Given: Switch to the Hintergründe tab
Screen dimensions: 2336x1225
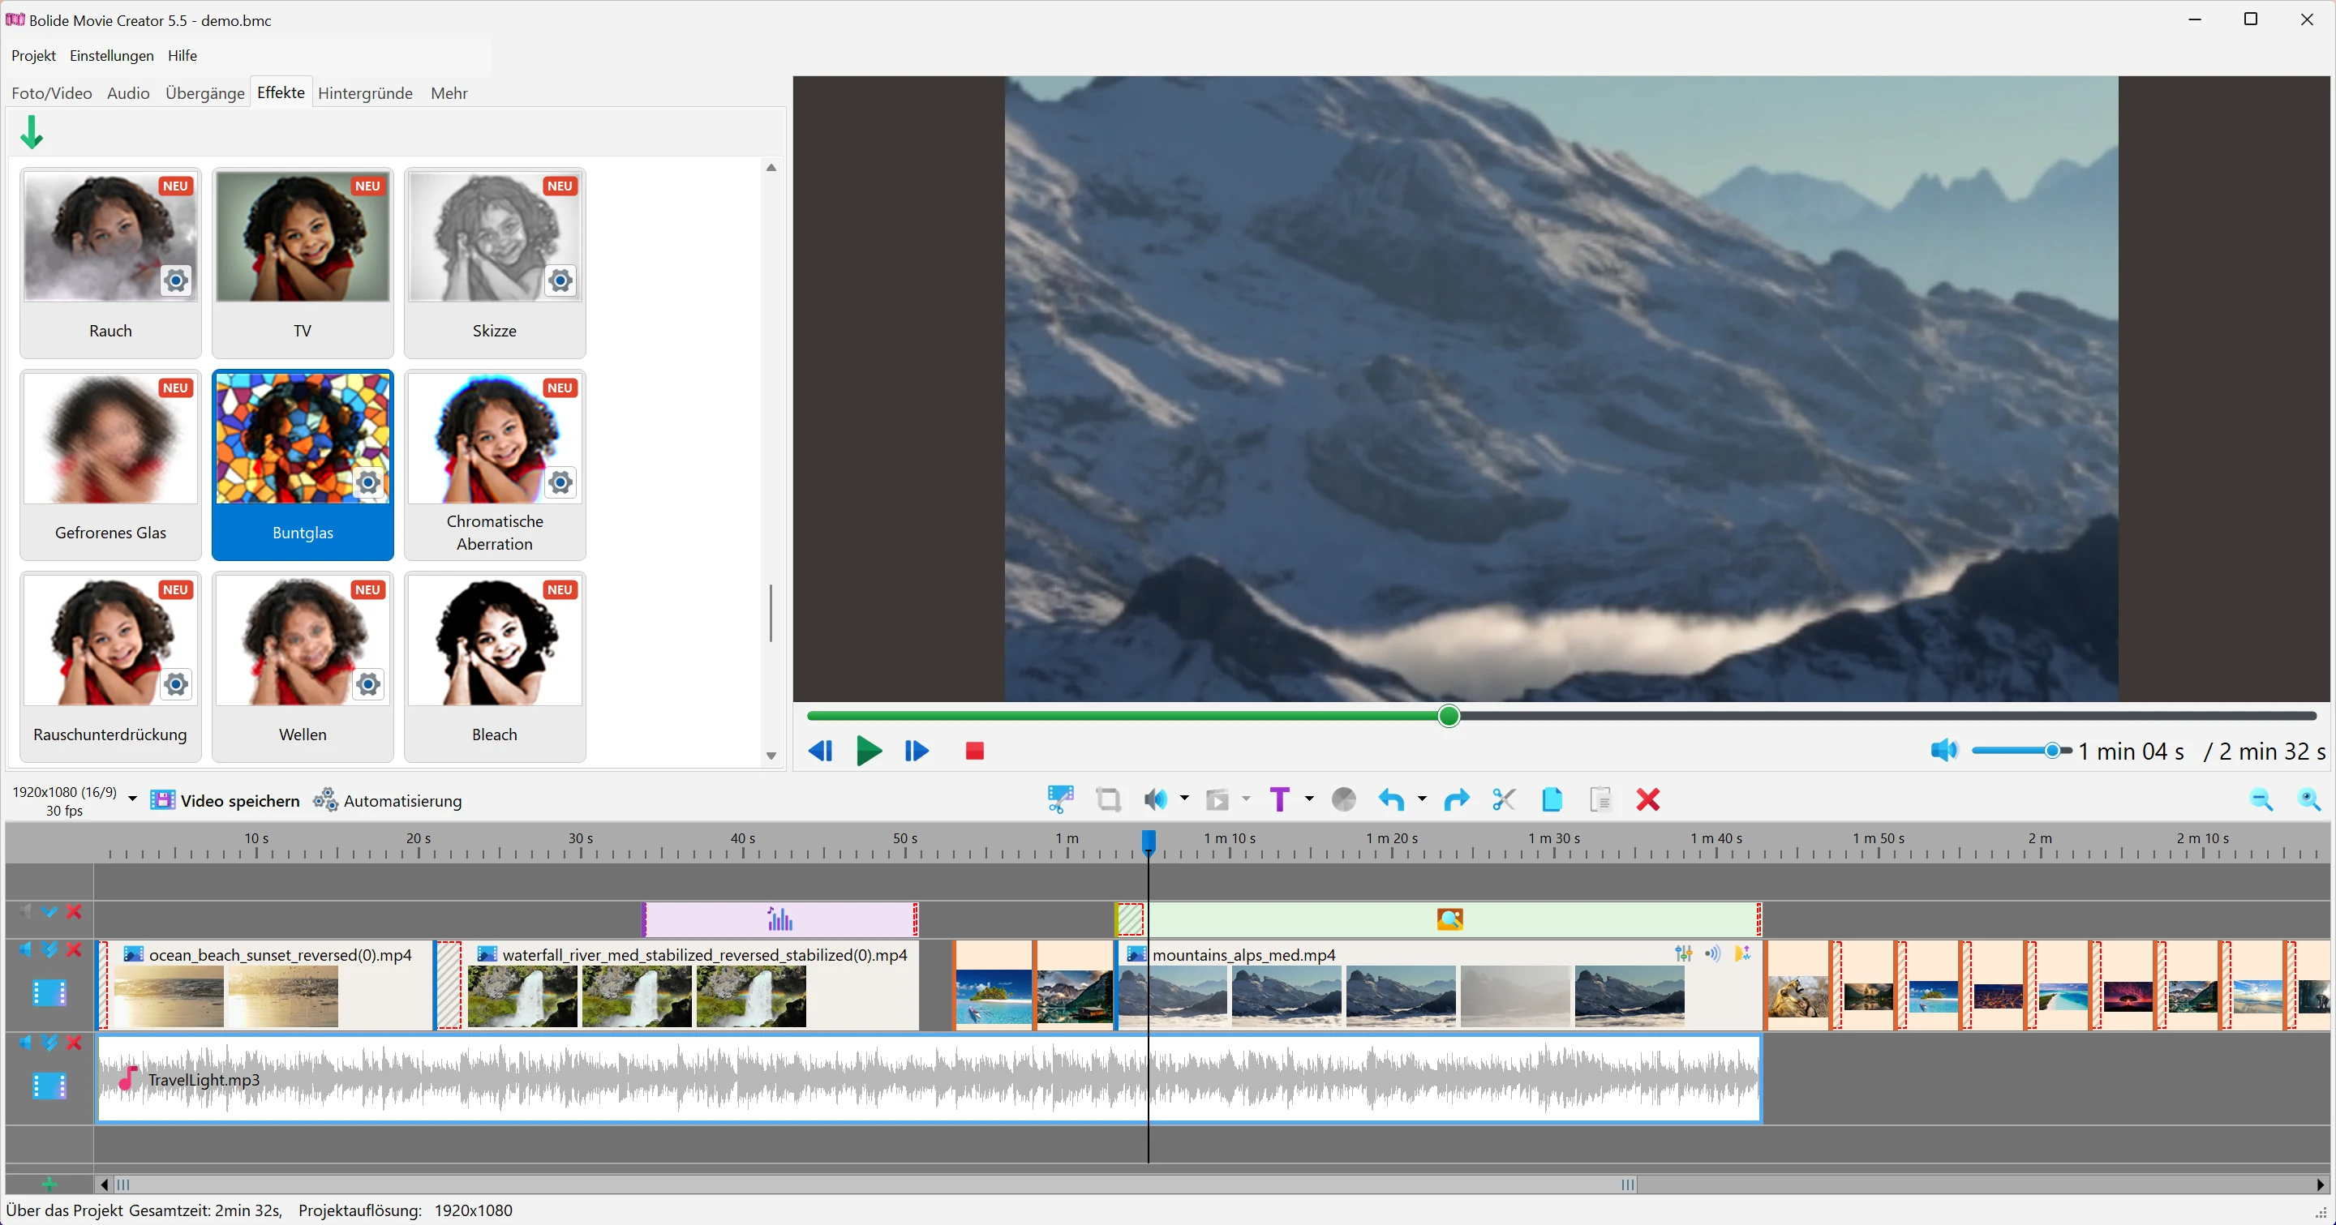Looking at the screenshot, I should point(366,93).
